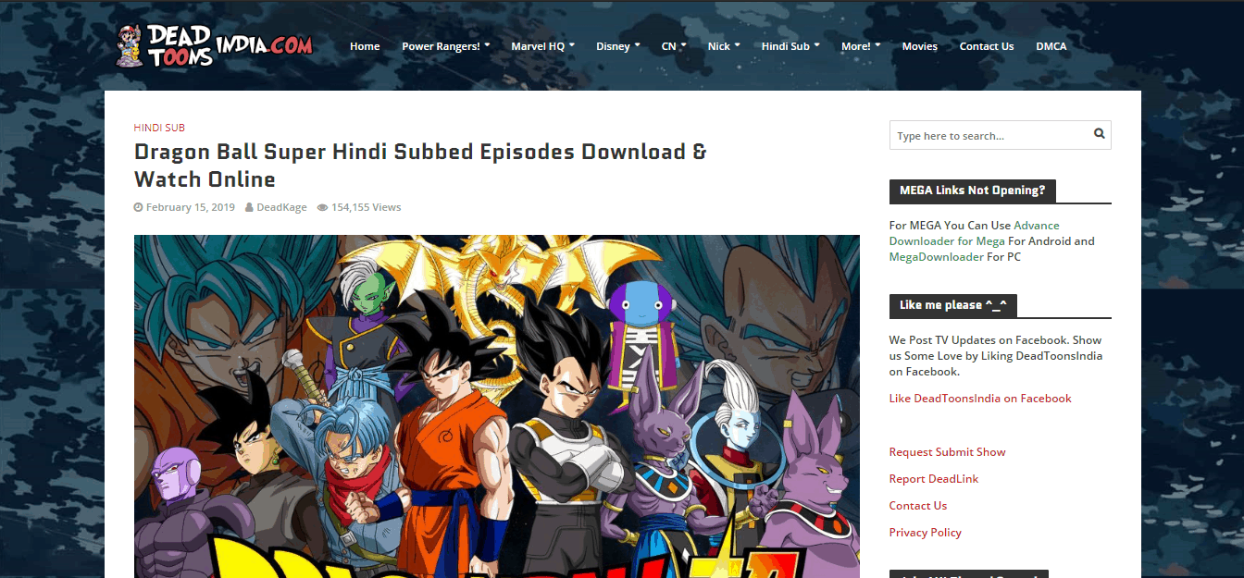Open the MegaDownloader link
The width and height of the screenshot is (1244, 578).
pyautogui.click(x=937, y=257)
